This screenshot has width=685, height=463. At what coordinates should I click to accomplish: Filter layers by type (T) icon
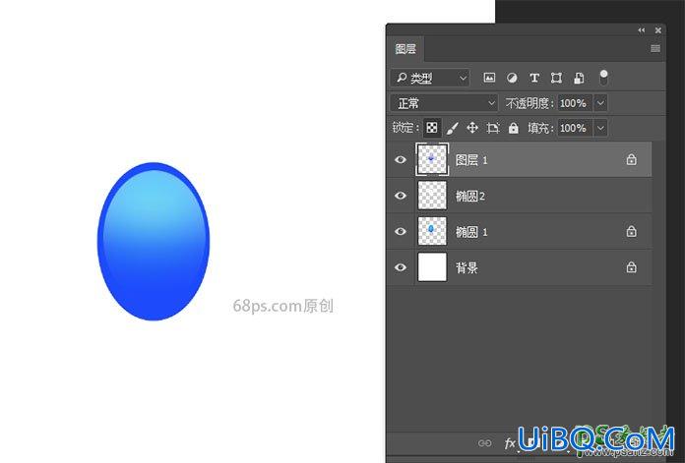[533, 78]
